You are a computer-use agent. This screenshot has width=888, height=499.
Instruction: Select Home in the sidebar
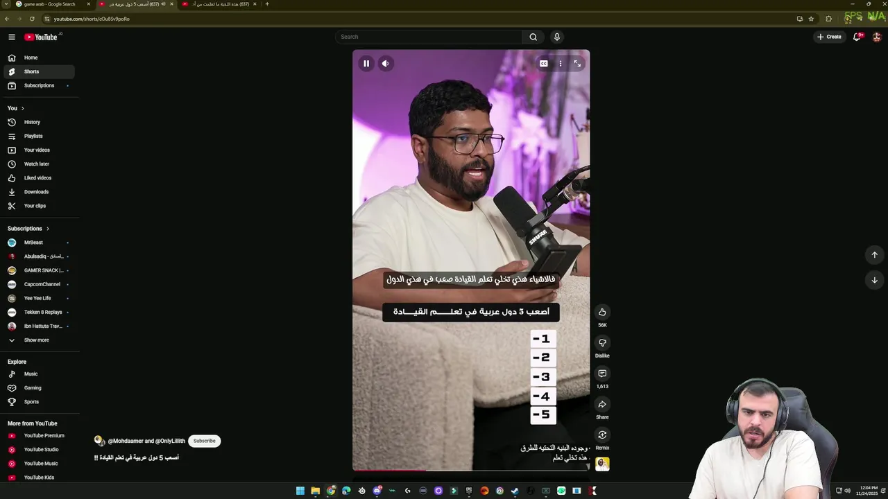coord(39,58)
